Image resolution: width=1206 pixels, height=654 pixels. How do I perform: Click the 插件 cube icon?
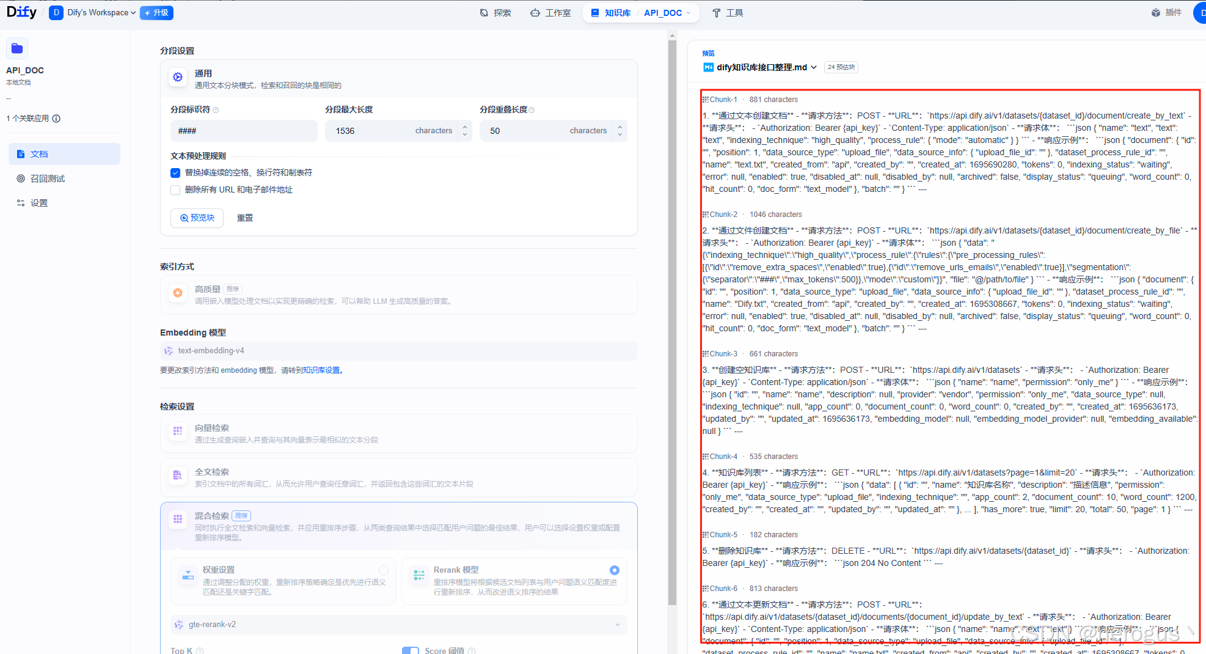point(1156,13)
